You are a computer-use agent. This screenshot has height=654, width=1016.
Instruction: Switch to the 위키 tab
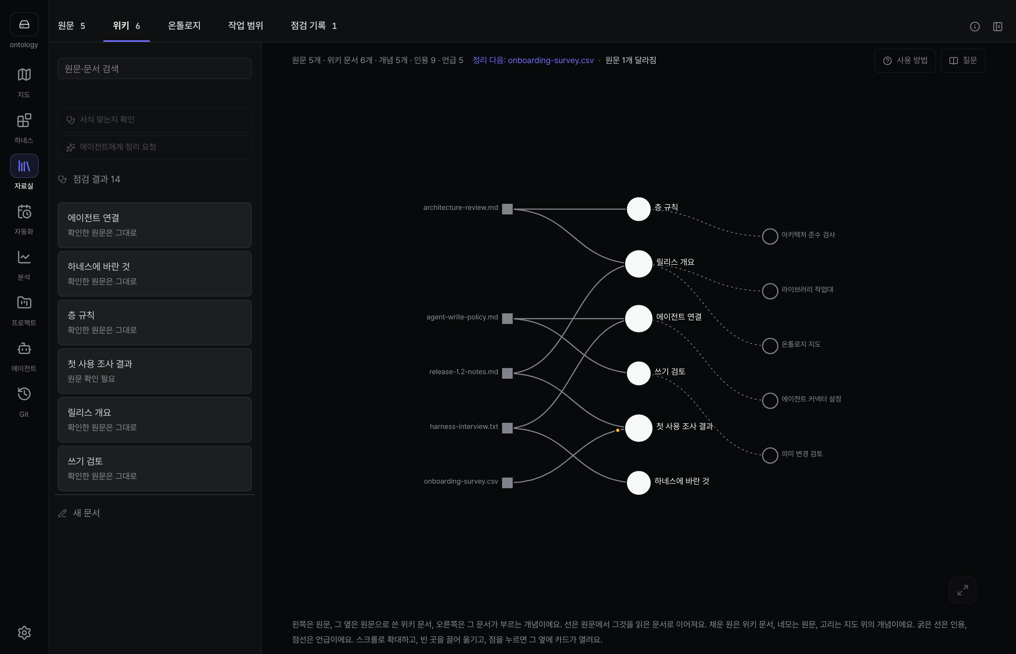click(127, 25)
